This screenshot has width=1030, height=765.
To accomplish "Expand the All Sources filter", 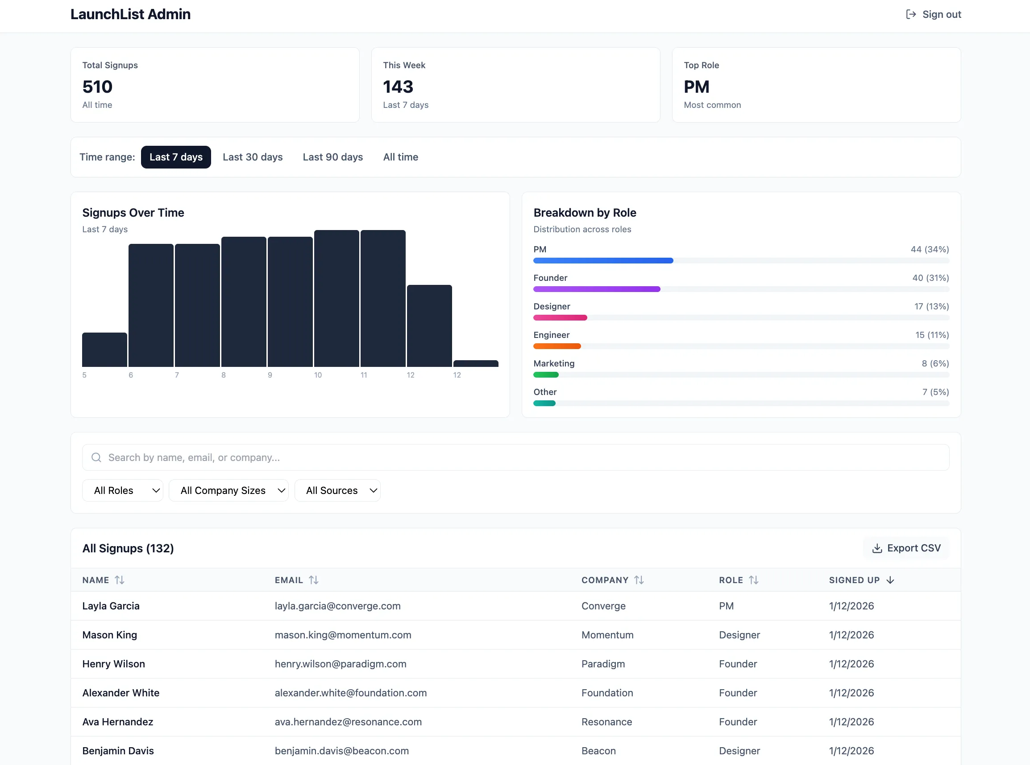I will tap(337, 490).
